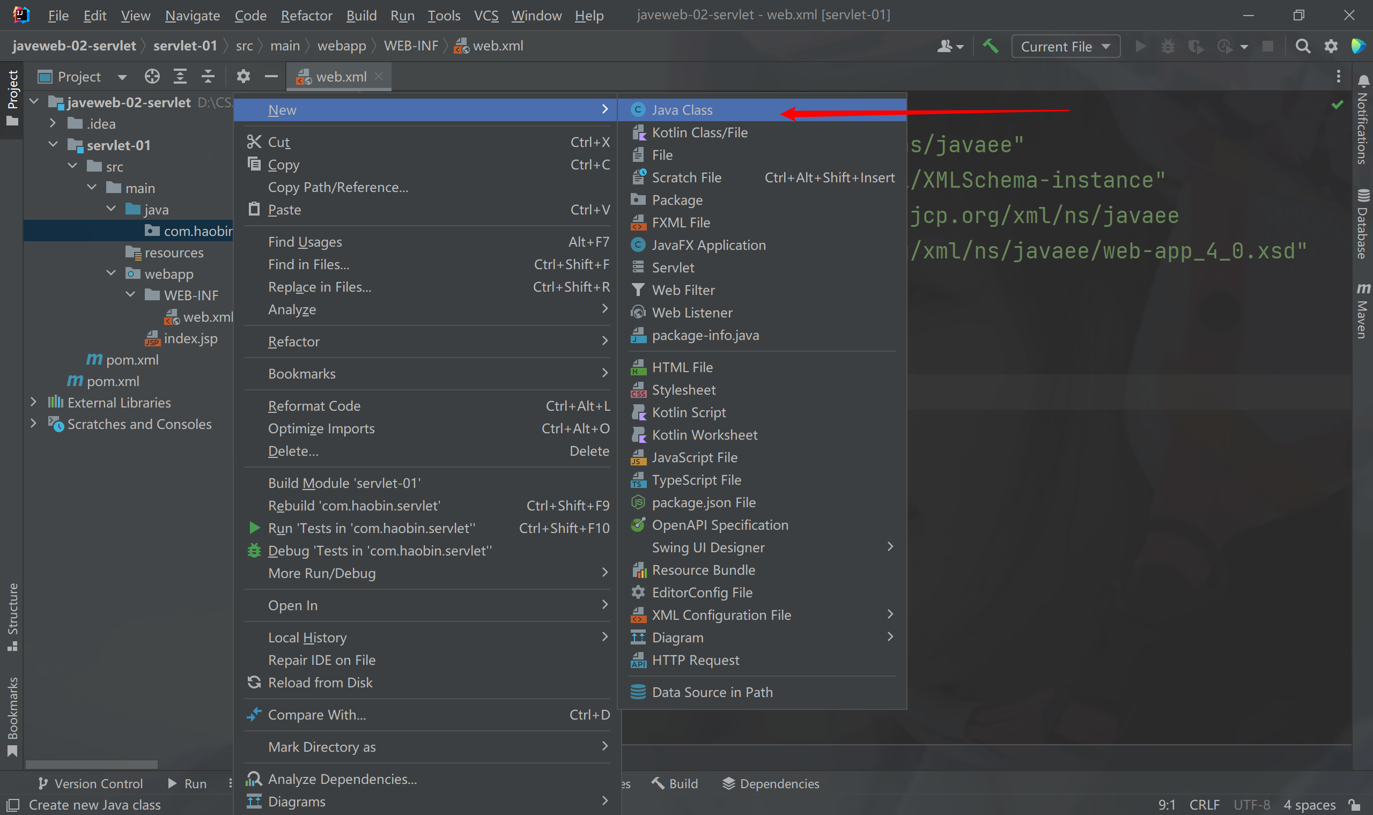The image size is (1373, 815).
Task: Choose Web Filter in New submenu
Action: click(x=762, y=290)
